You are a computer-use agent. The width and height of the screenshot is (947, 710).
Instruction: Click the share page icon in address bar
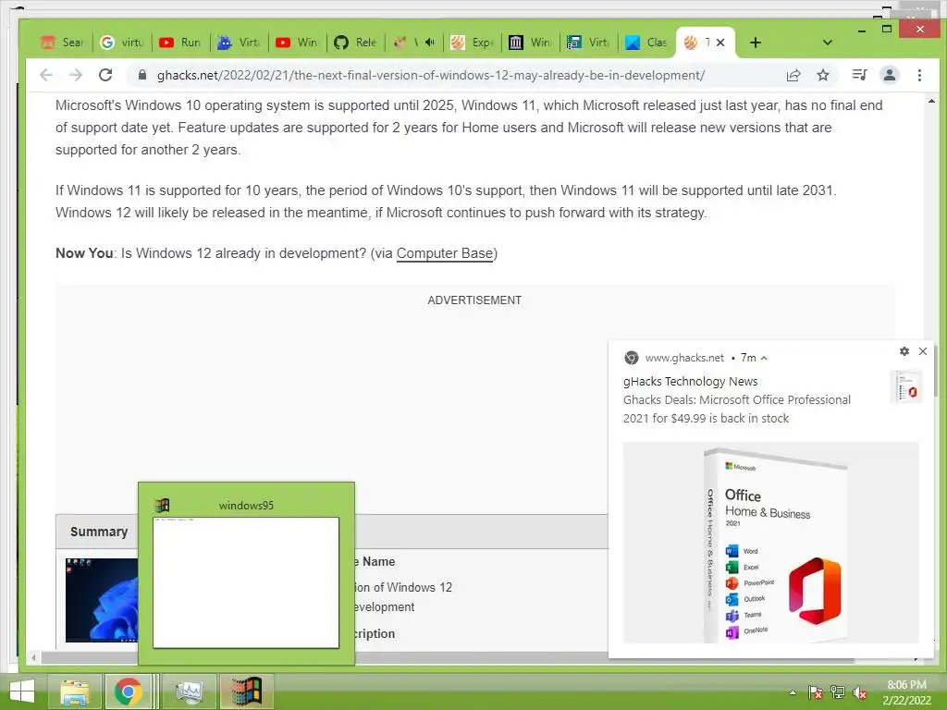click(793, 75)
